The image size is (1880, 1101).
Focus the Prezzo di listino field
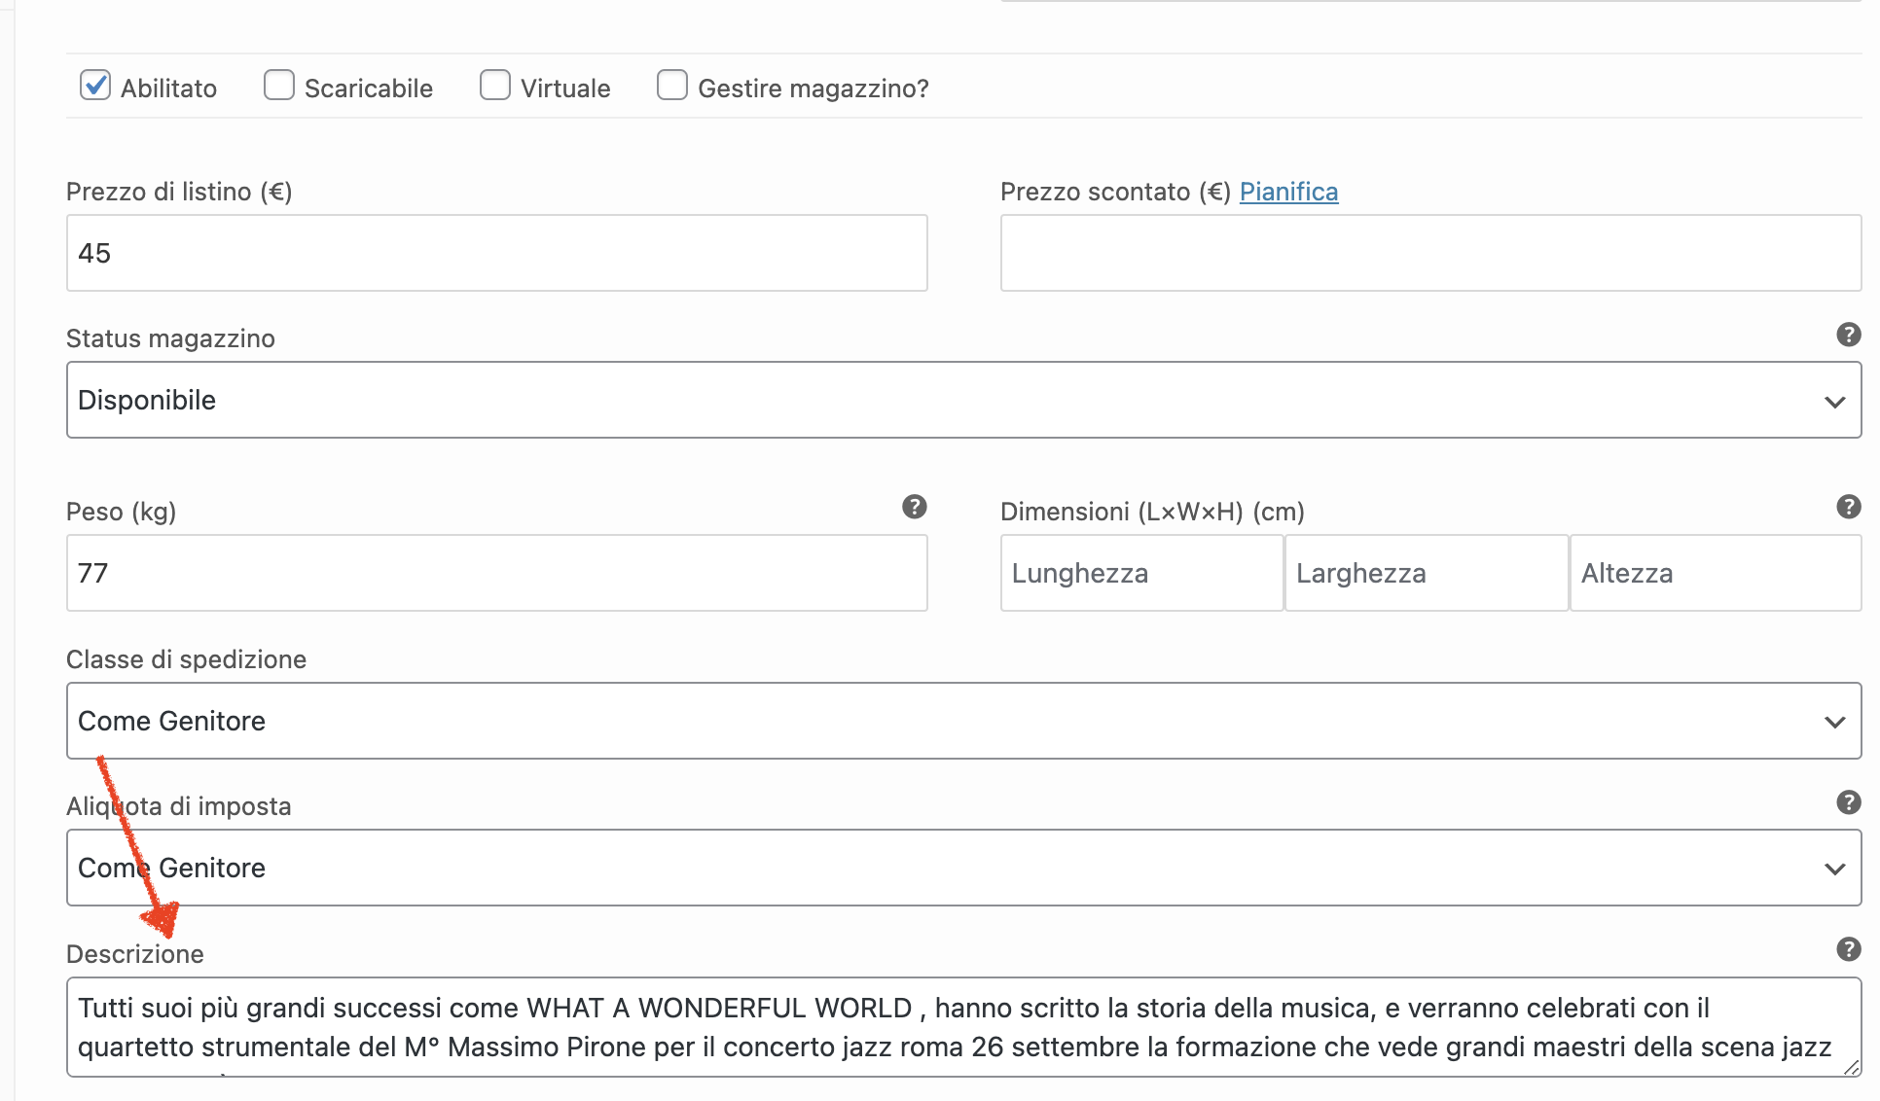(x=496, y=253)
